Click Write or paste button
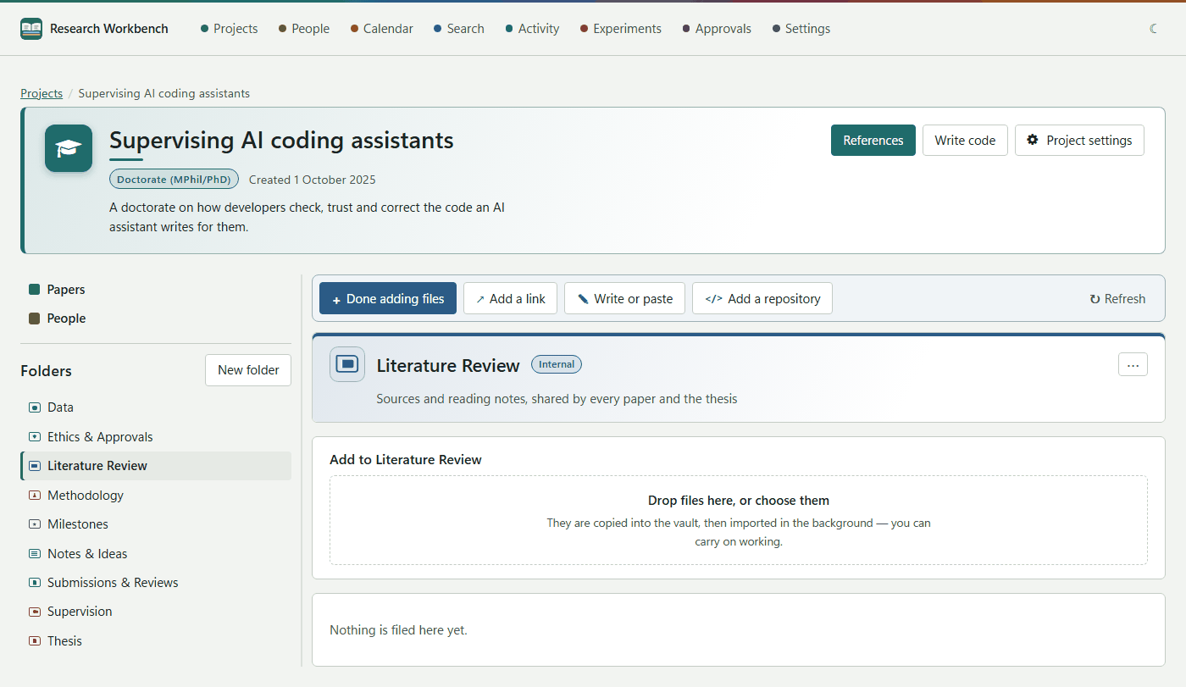This screenshot has height=687, width=1186. [x=624, y=298]
